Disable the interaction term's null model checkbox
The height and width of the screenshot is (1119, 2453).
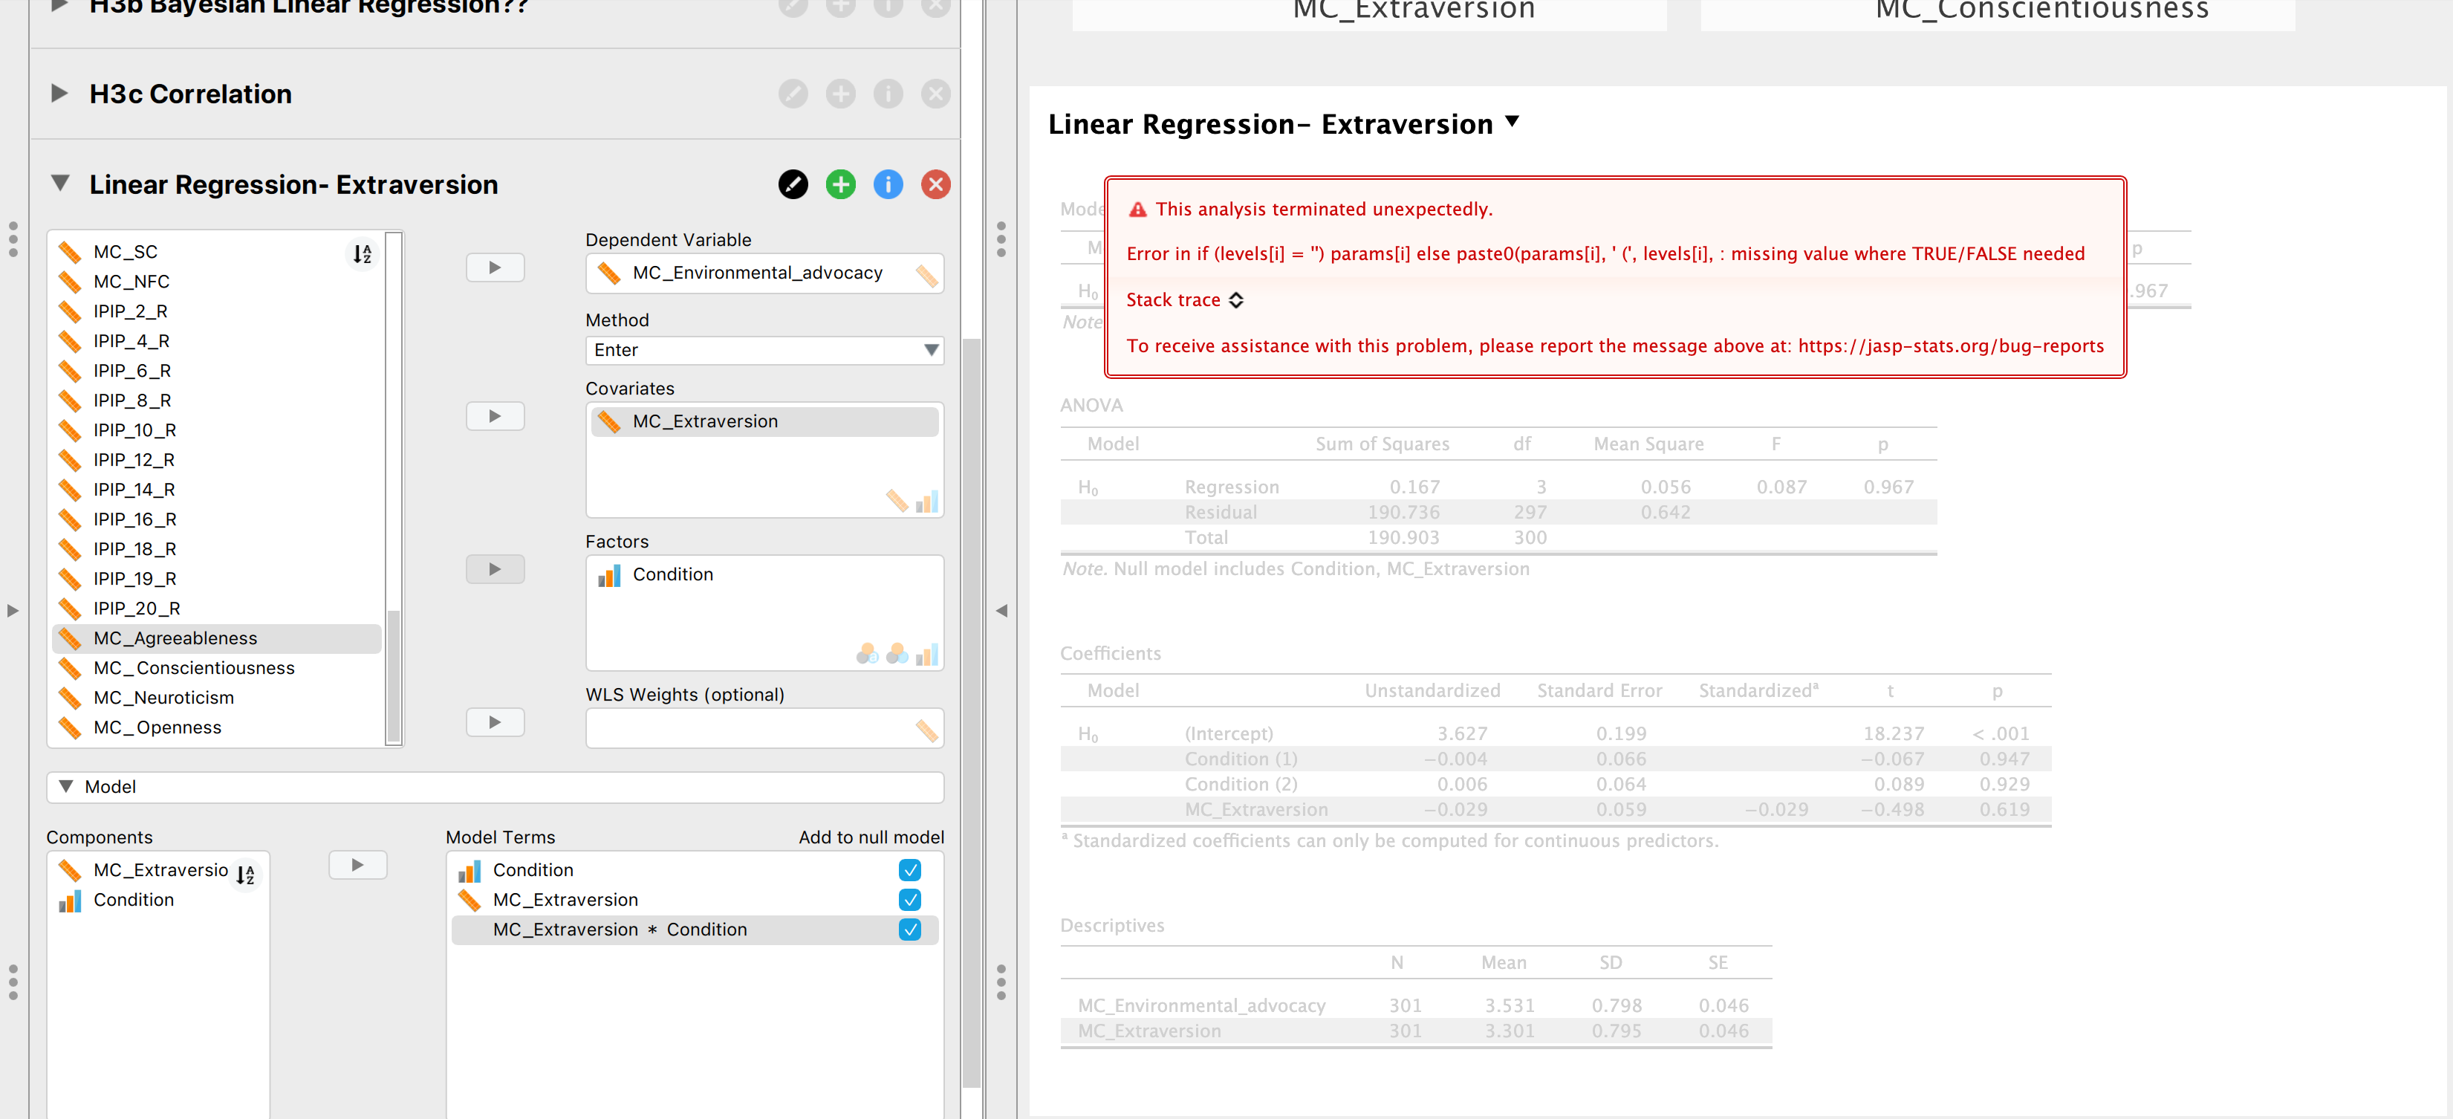[910, 930]
